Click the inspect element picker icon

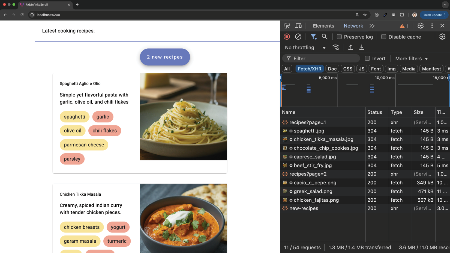click(287, 26)
